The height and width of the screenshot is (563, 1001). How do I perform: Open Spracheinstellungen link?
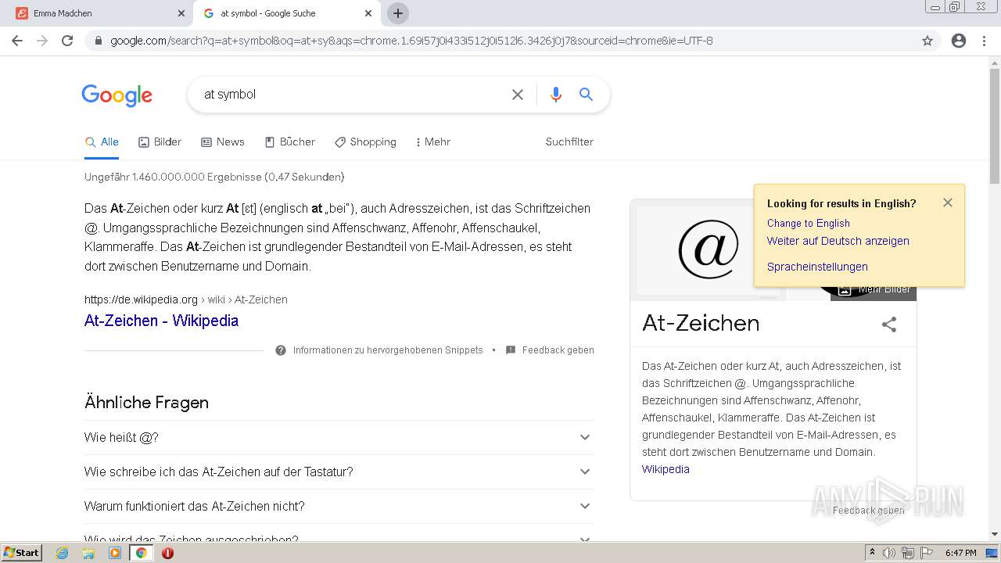[x=817, y=267]
